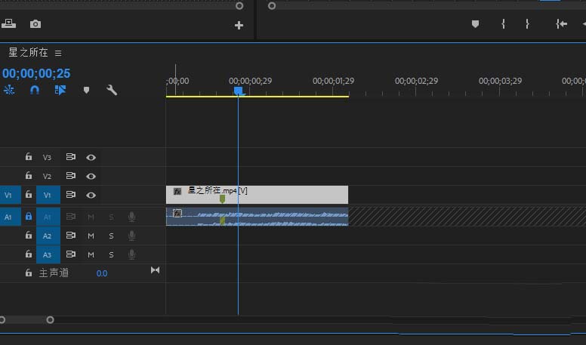
Task: Click the timeline Add Marker icon
Action: [x=86, y=90]
